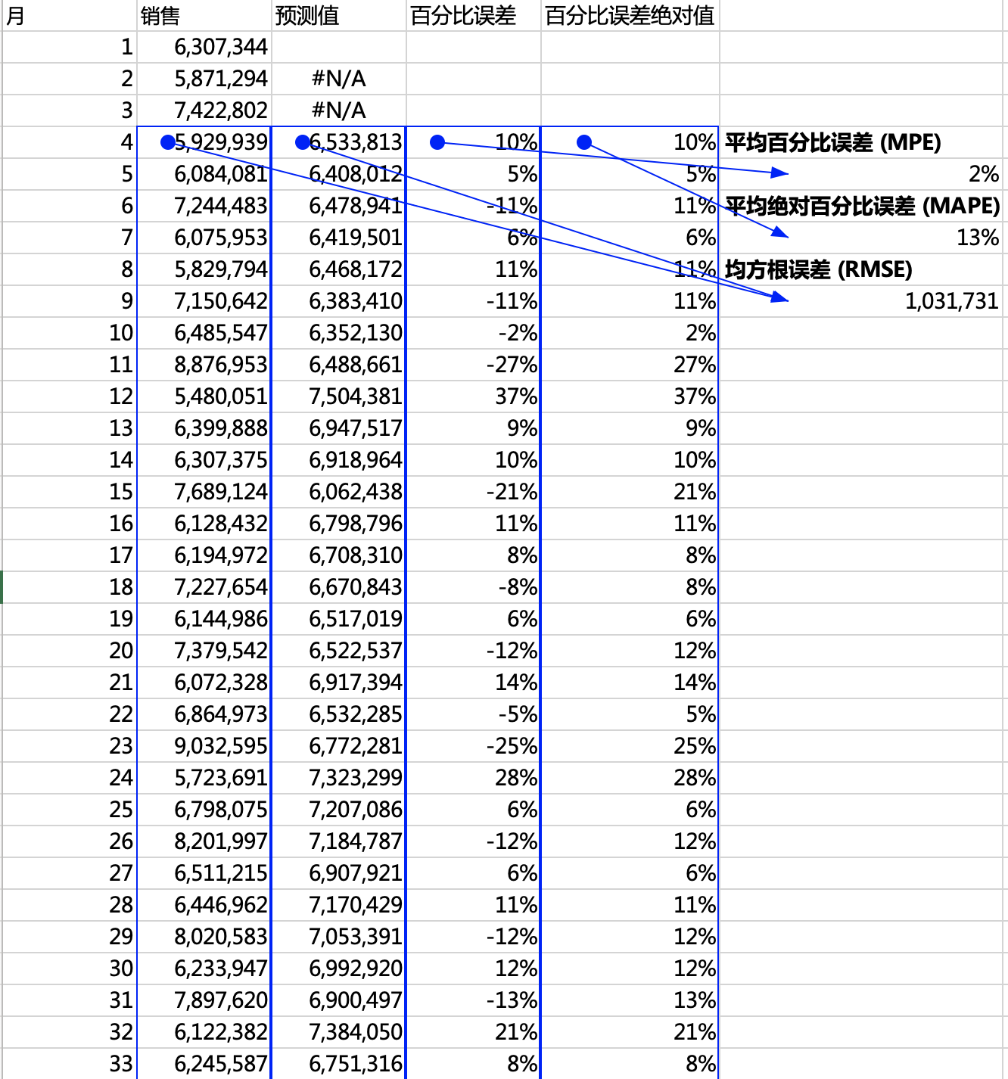Screen dimensions: 1008x1079
Task: Select forecast value 7,323,299
Action: point(338,778)
